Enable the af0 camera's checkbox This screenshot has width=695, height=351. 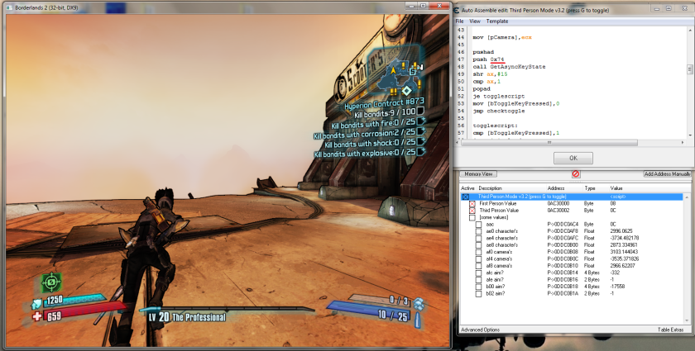[478, 252]
